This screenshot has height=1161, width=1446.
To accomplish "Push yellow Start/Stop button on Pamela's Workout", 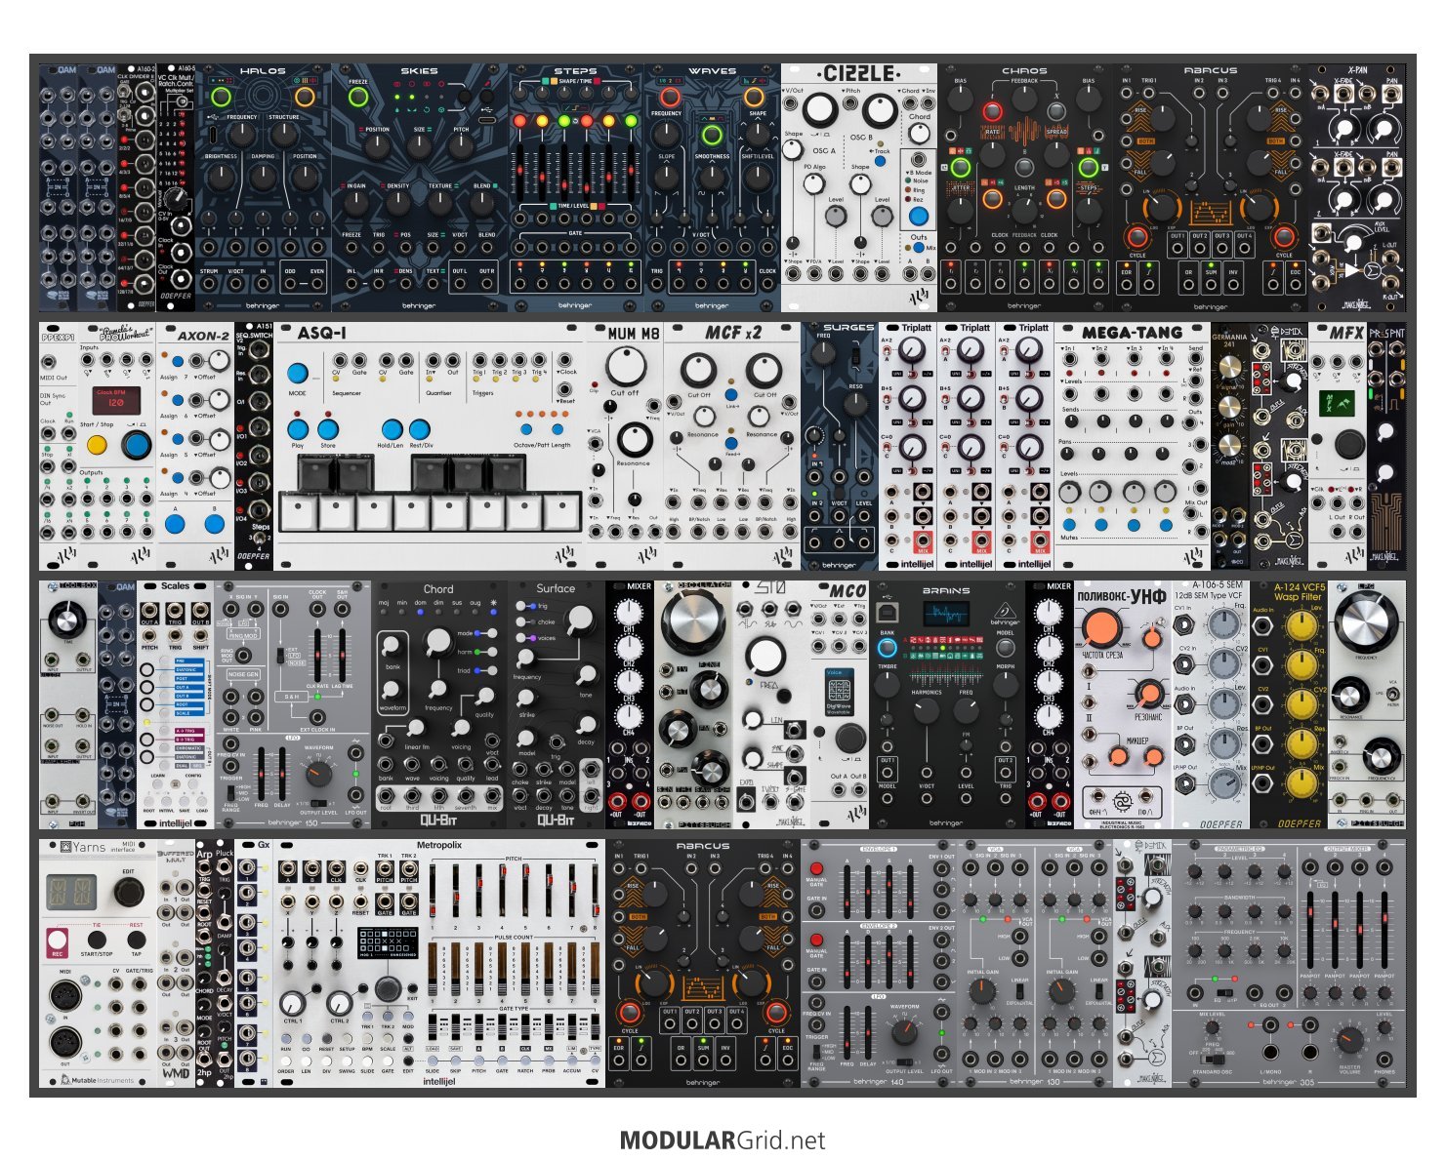I will pos(97,446).
